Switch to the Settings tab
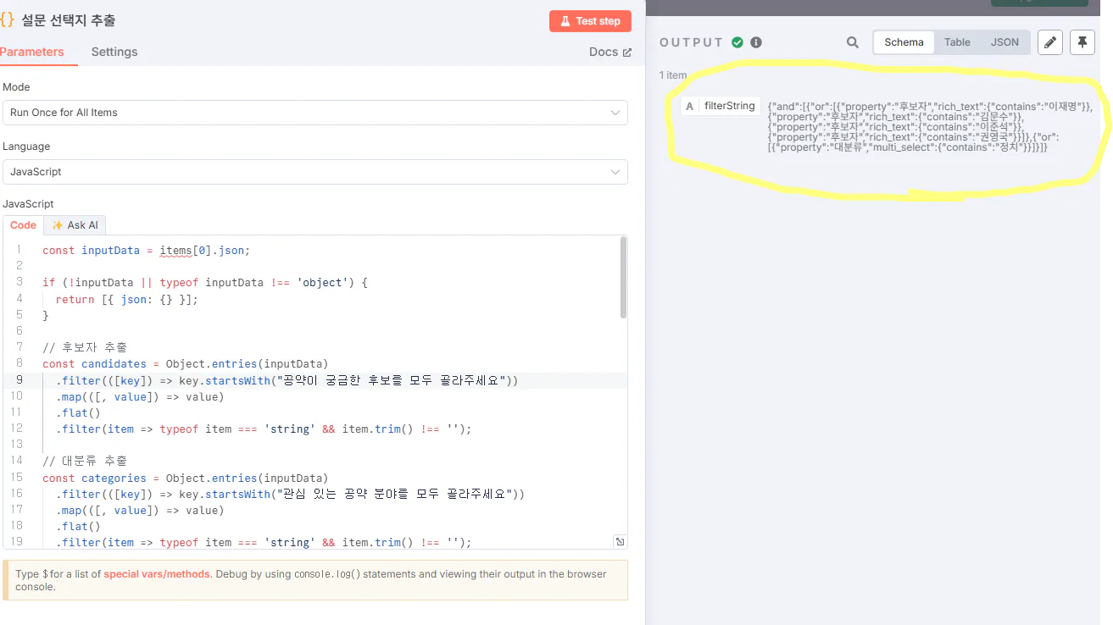 click(114, 52)
